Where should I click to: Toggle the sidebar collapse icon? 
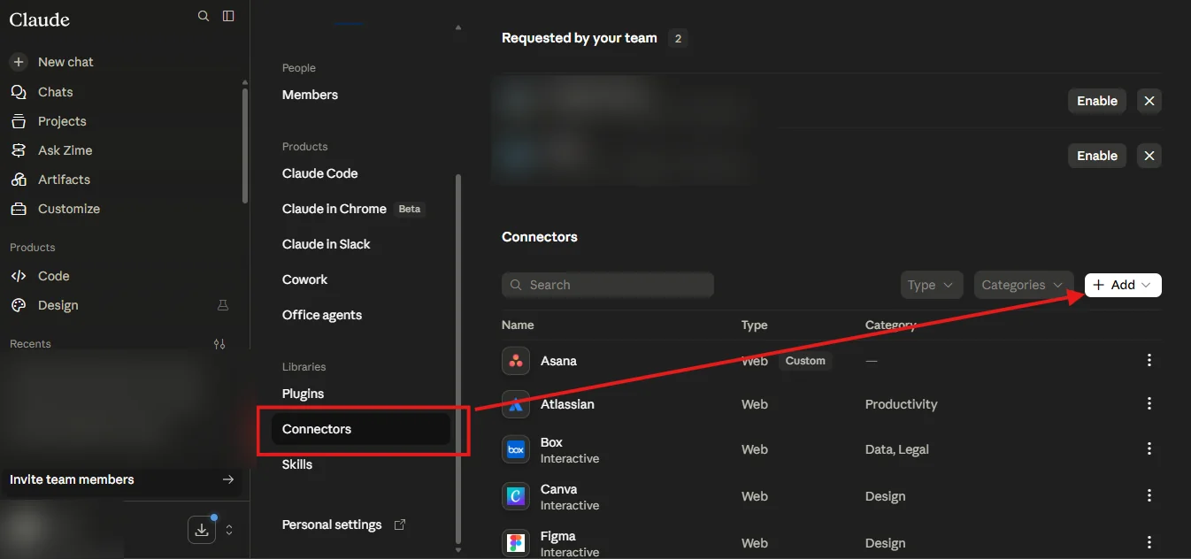[x=228, y=16]
